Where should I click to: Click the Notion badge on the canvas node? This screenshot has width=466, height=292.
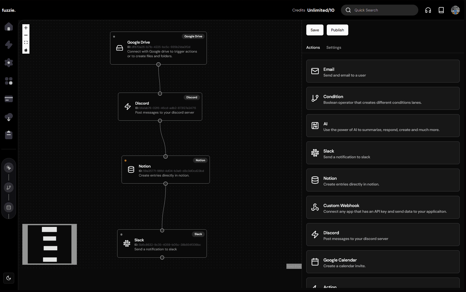point(200,160)
